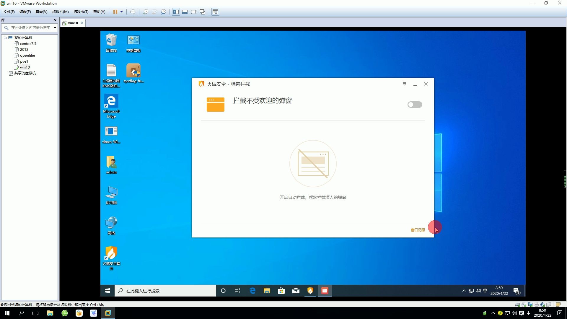
Task: Open the 帮助(H) menu
Action: point(99,12)
